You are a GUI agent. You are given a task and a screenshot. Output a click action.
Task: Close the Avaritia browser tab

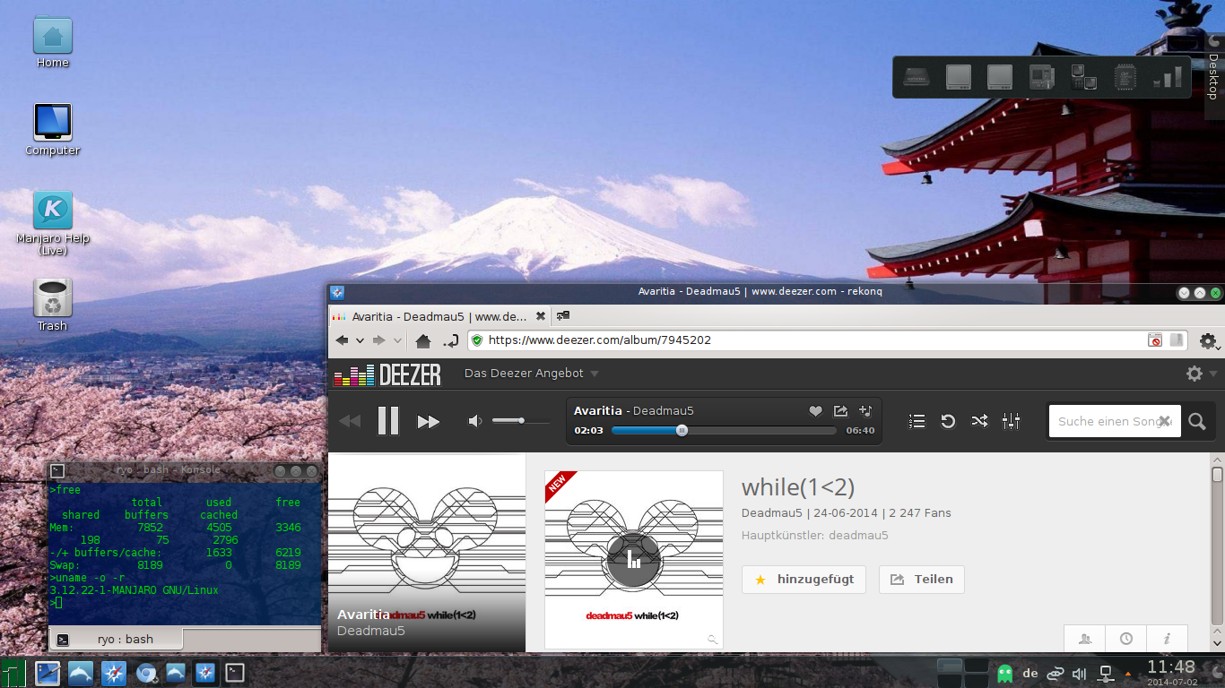click(541, 316)
